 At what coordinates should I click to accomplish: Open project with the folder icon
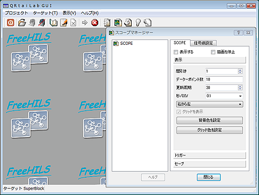(22, 23)
